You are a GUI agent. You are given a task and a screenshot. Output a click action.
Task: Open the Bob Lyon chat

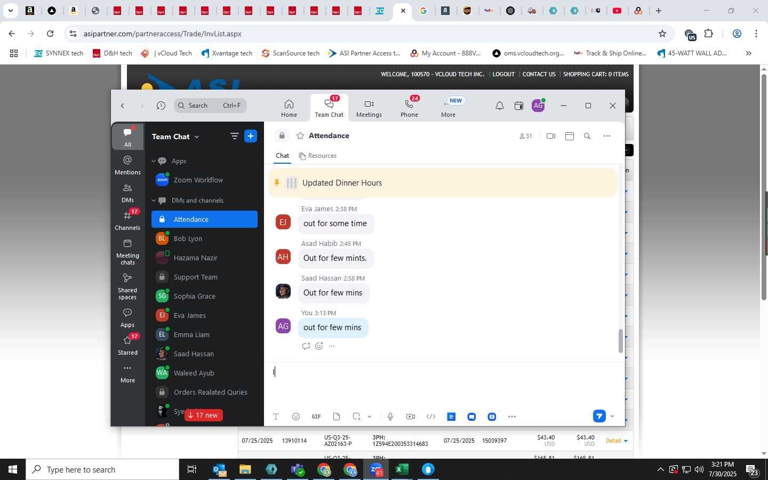click(204, 238)
